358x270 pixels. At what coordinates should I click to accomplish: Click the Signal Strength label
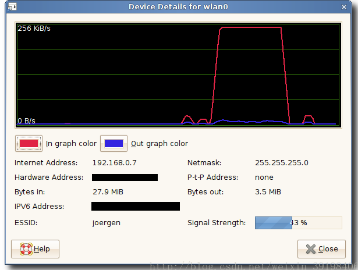click(x=217, y=223)
